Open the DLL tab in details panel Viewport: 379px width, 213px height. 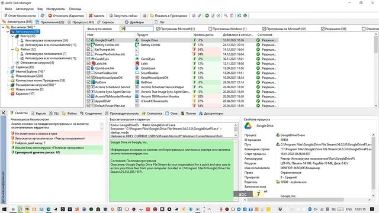pyautogui.click(x=54, y=113)
